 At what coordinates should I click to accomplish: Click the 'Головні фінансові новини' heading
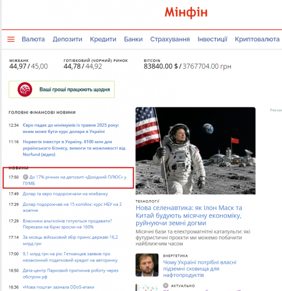42,113
